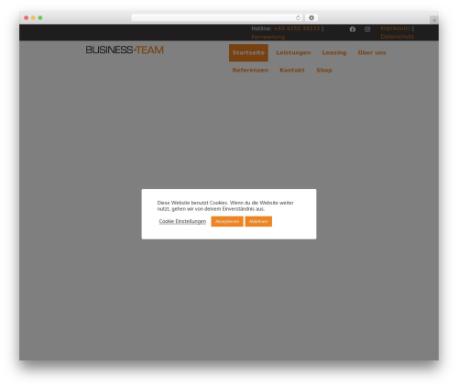Open the Fernwartung link
This screenshot has width=458, height=388.
click(x=267, y=37)
